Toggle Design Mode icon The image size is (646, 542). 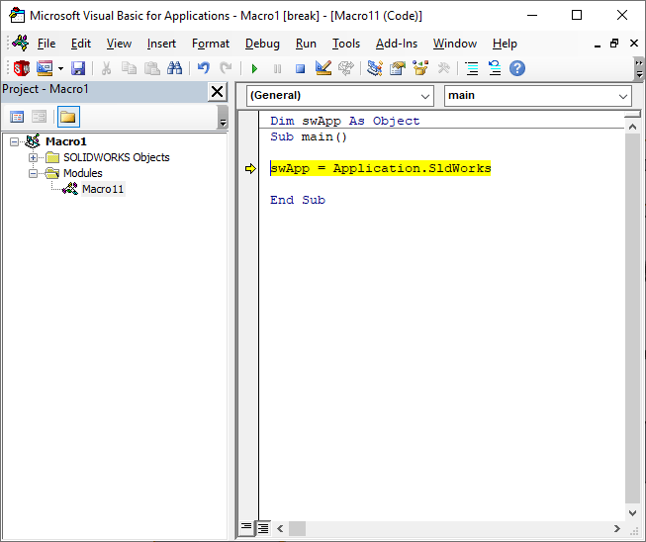point(323,68)
